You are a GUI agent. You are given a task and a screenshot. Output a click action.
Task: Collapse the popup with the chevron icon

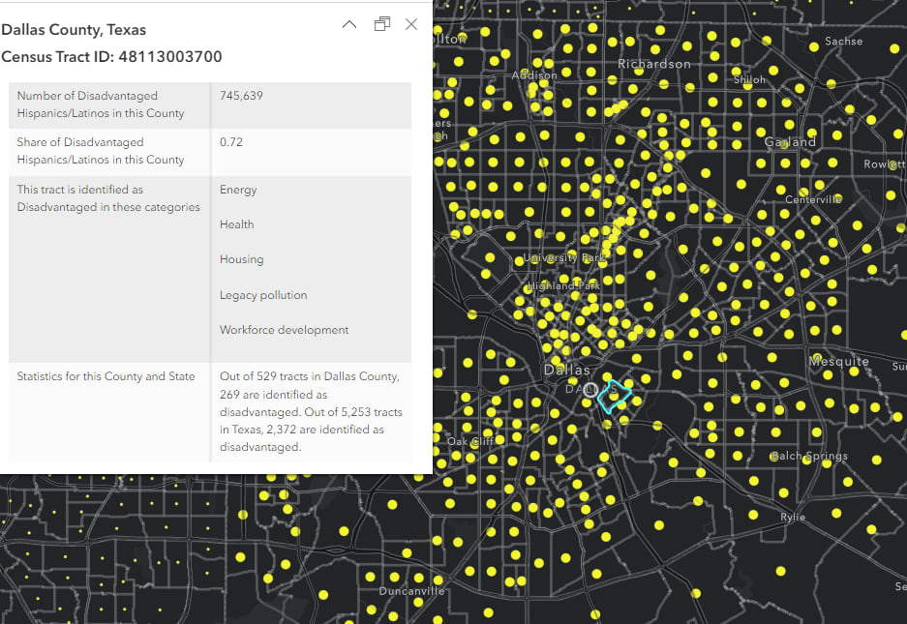coord(349,24)
